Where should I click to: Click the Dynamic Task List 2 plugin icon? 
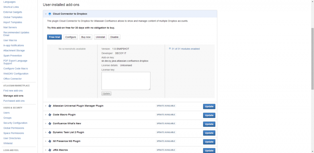click(50, 132)
